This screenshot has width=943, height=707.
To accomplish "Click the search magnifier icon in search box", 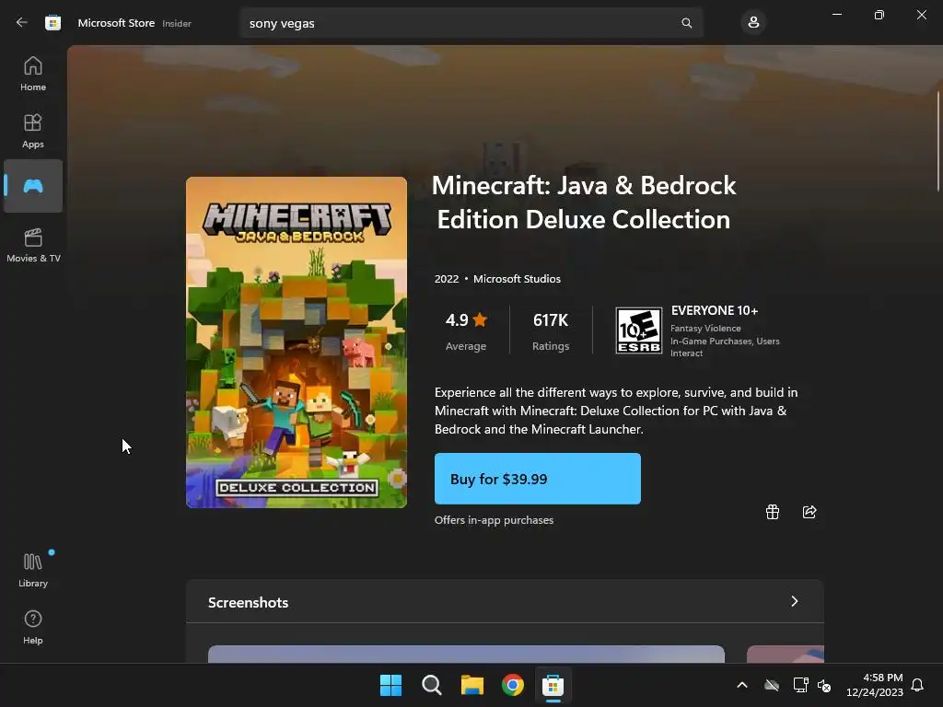I will point(686,23).
